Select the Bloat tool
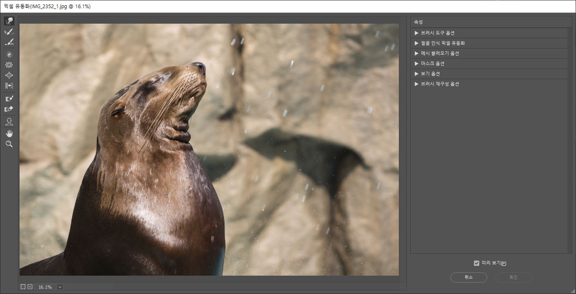 tap(9, 75)
